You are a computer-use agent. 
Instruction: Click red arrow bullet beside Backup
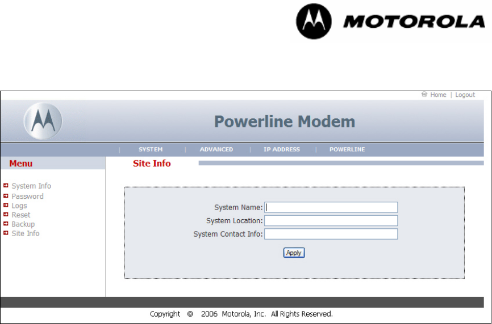pos(6,224)
